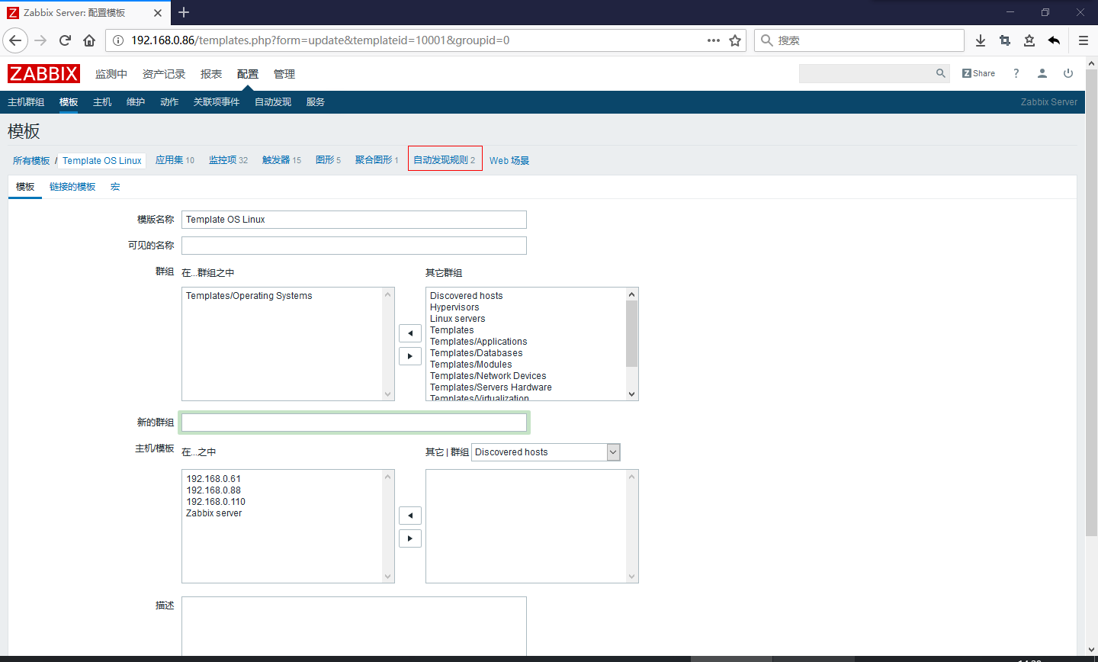Switch to 链接的模板 tab

tap(72, 187)
